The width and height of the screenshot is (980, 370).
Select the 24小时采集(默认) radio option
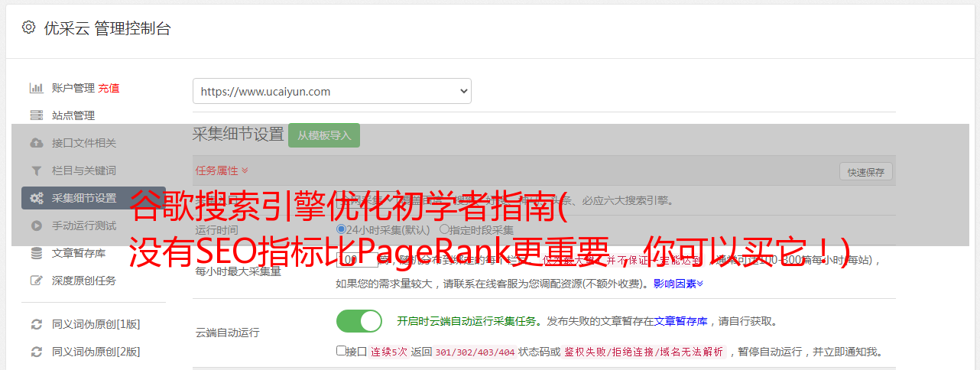342,229
